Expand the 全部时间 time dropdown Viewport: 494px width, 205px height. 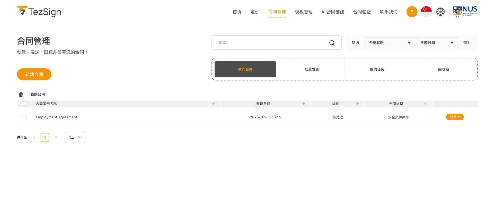(x=437, y=43)
